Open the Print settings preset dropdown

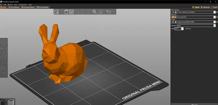tap(215, 12)
